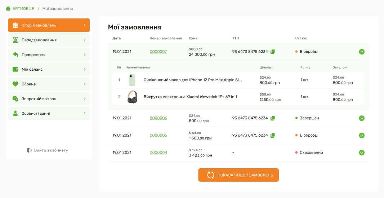Copy TTH number for order 0000006
384x198 pixels.
tap(273, 118)
